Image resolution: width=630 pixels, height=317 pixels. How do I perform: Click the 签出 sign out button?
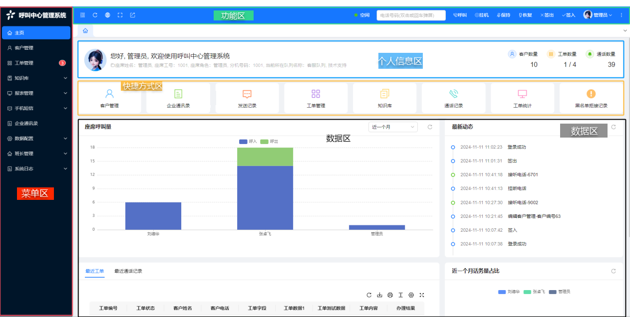[547, 15]
